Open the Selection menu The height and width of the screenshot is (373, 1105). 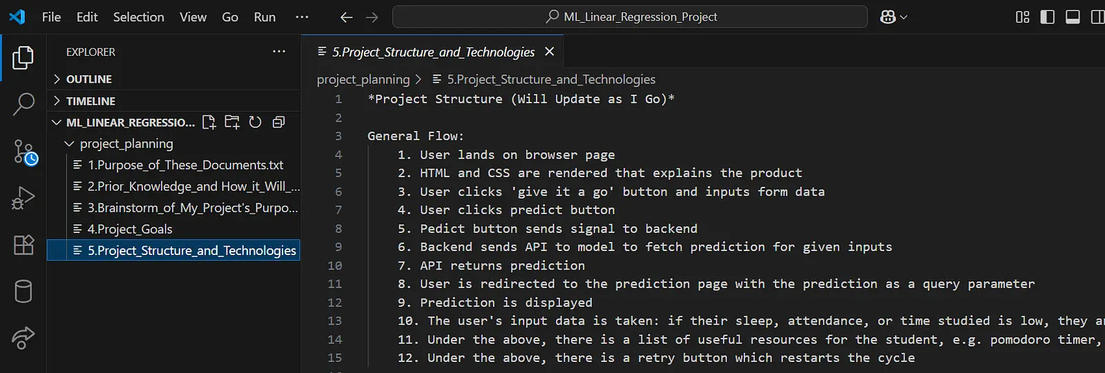point(138,17)
